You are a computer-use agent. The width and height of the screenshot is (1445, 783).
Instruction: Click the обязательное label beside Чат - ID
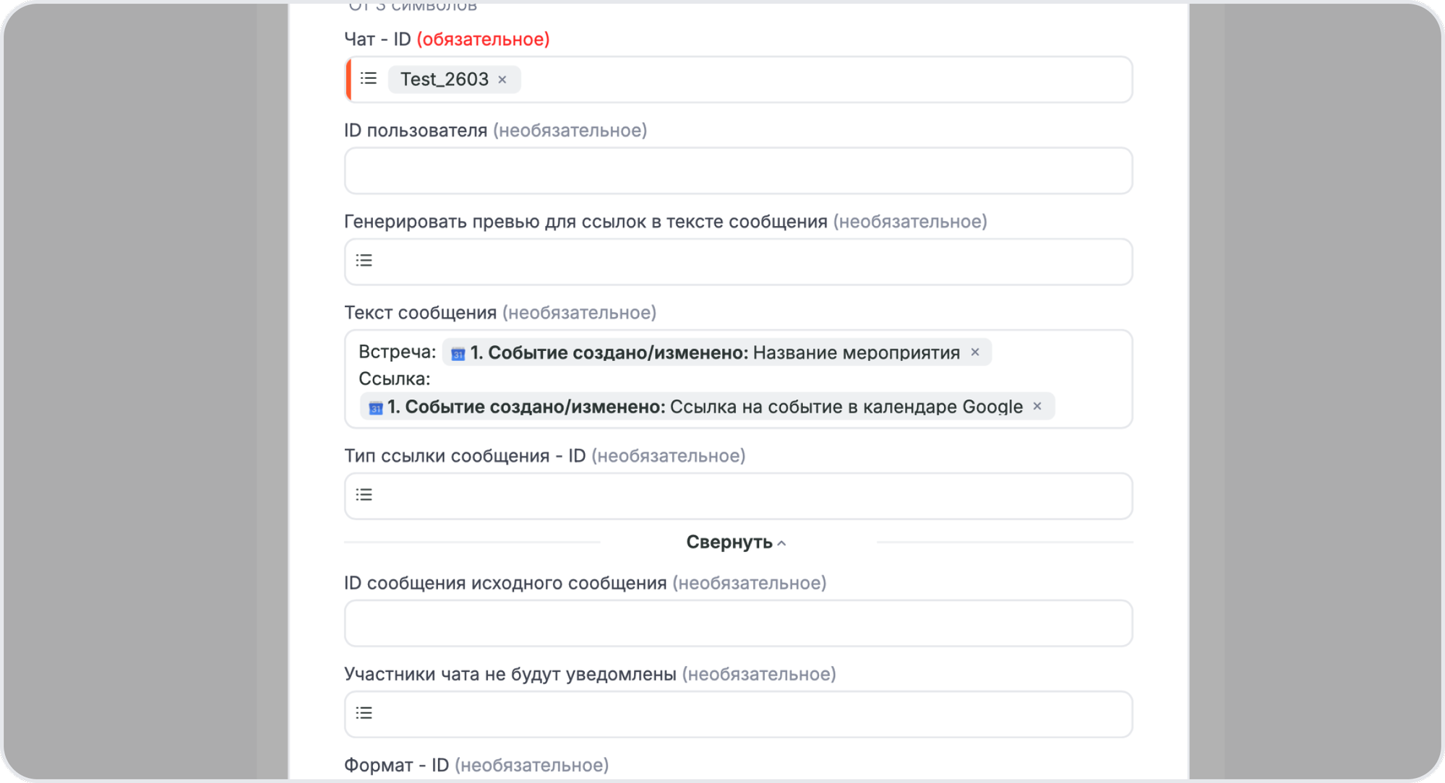click(483, 40)
